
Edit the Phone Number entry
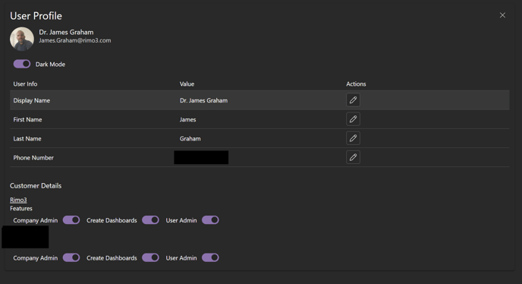click(353, 157)
